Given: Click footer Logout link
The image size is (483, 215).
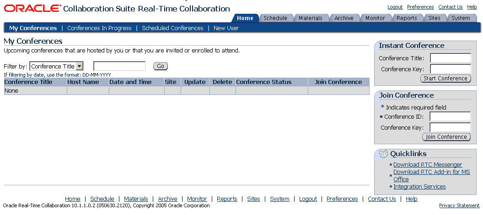Looking at the screenshot, I should [x=308, y=199].
